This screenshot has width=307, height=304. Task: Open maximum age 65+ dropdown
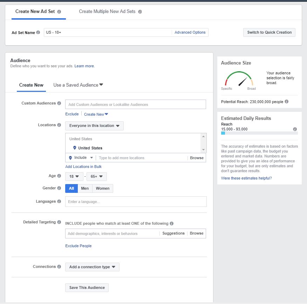(x=97, y=176)
